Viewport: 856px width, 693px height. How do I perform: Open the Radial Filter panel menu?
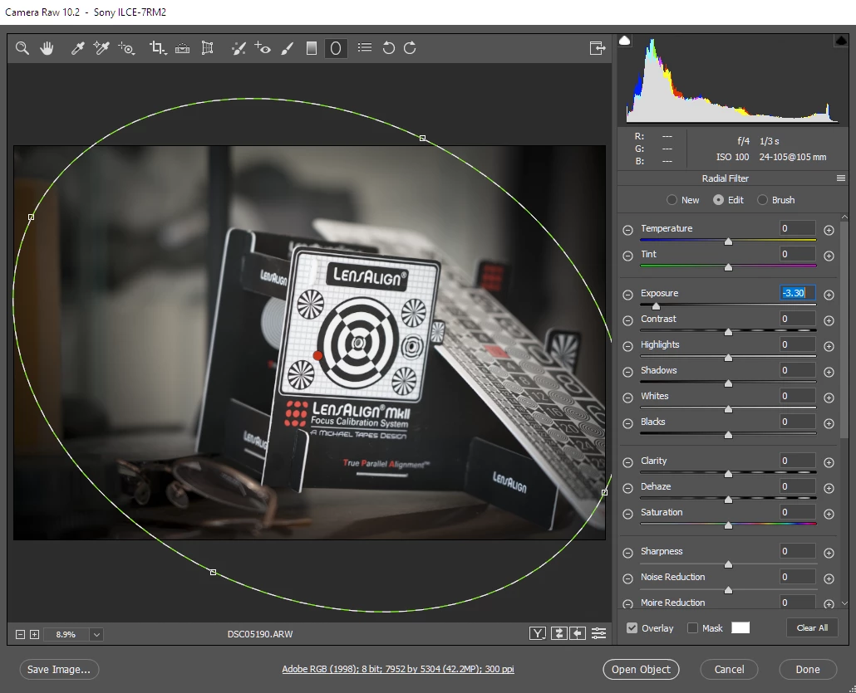(x=841, y=178)
